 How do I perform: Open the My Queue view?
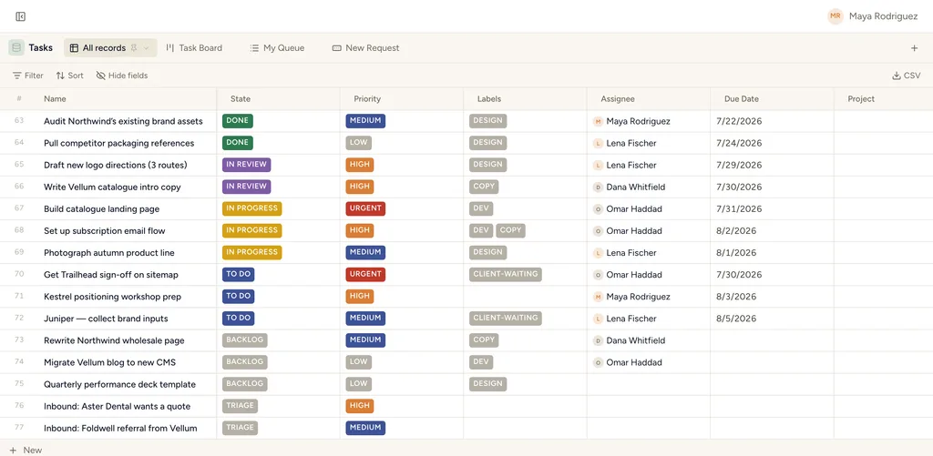(x=277, y=47)
